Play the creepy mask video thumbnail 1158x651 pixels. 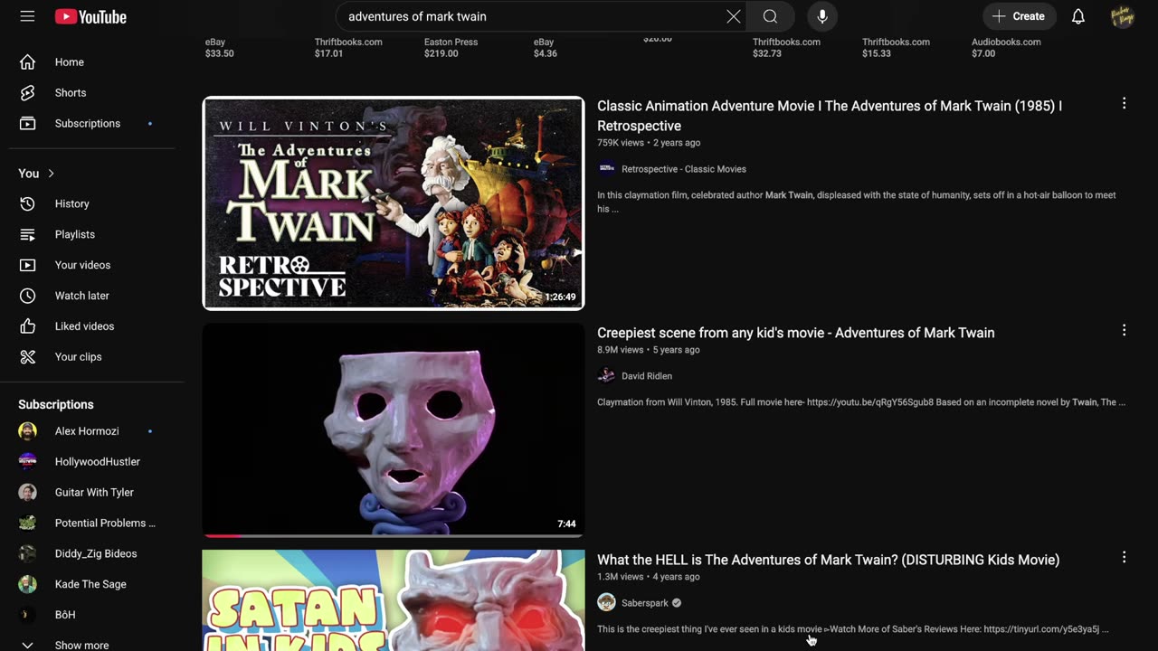pos(394,430)
